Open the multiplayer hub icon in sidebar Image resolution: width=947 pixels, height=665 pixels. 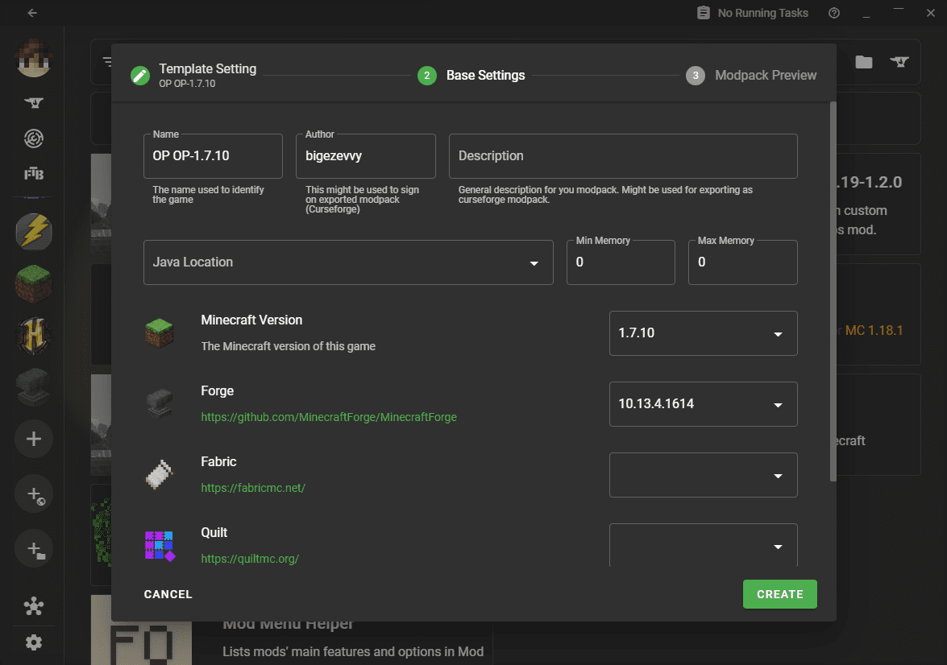coord(34,606)
